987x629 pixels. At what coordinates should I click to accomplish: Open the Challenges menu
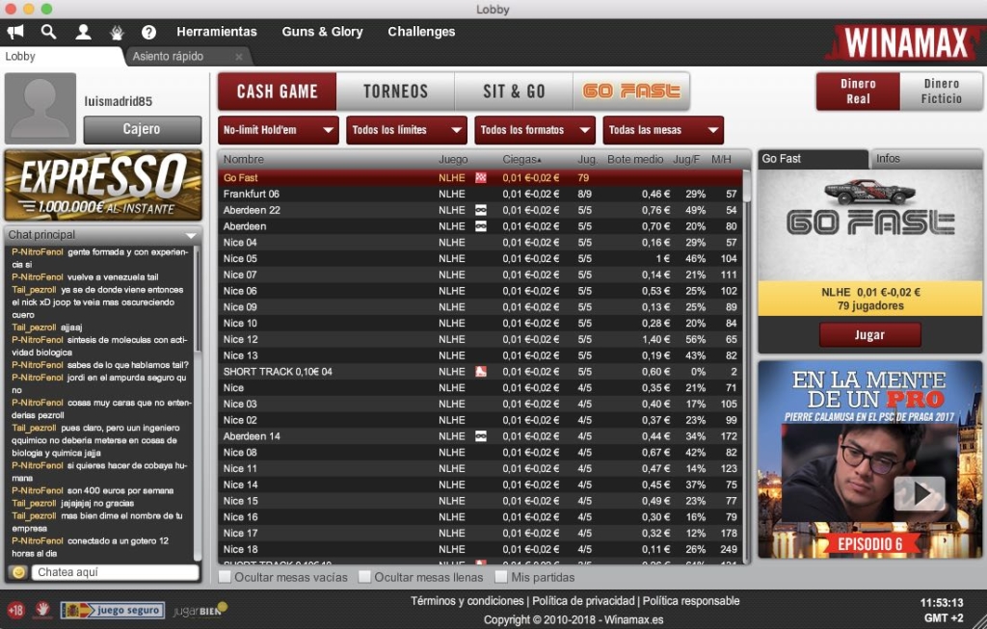[x=421, y=32]
